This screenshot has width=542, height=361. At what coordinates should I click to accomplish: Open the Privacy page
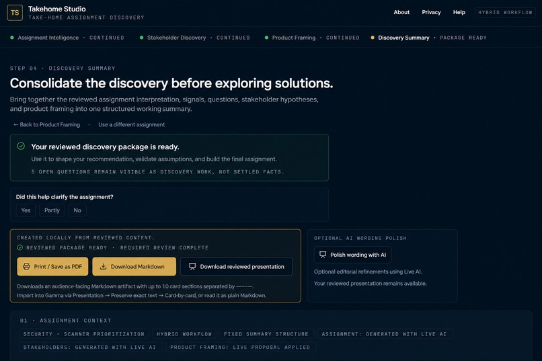pyautogui.click(x=431, y=12)
